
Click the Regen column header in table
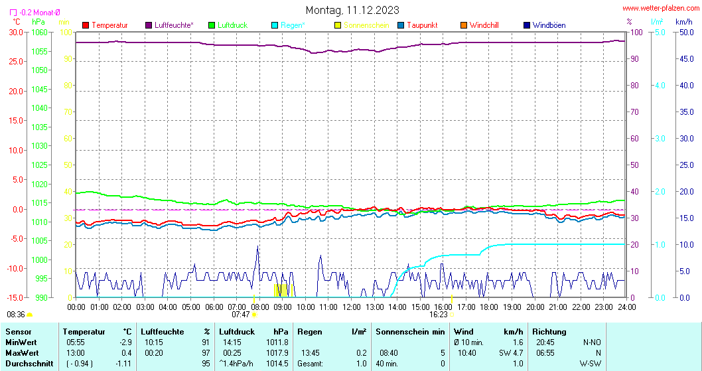[309, 332]
